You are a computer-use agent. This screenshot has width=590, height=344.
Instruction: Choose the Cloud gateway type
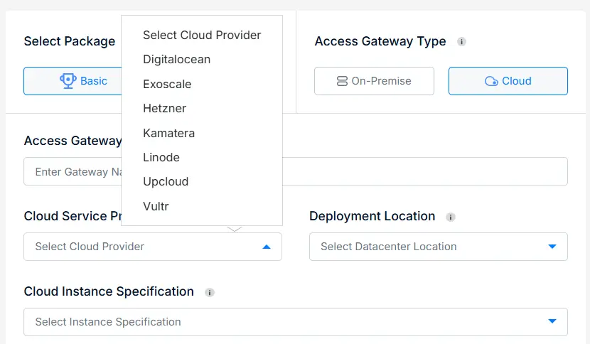tap(508, 81)
